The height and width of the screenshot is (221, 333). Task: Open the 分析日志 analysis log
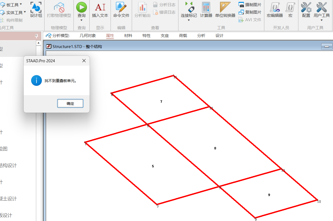164,5
